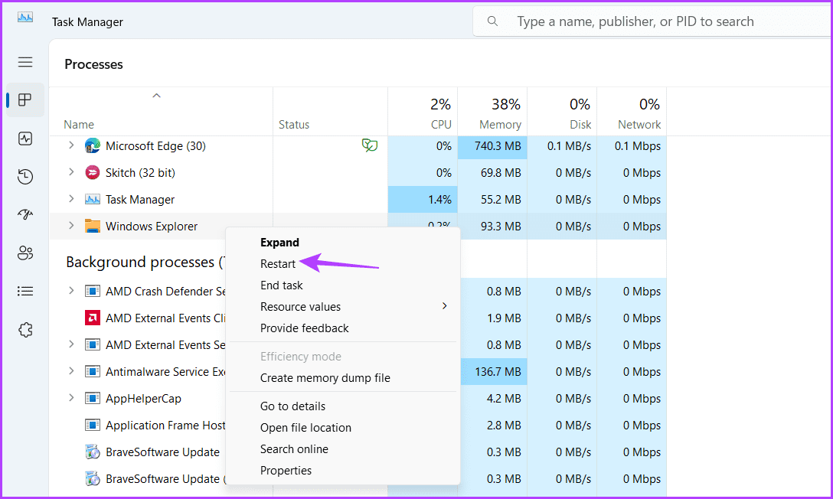Click the 93.3 MB memory cell
The image size is (833, 499).
492,226
